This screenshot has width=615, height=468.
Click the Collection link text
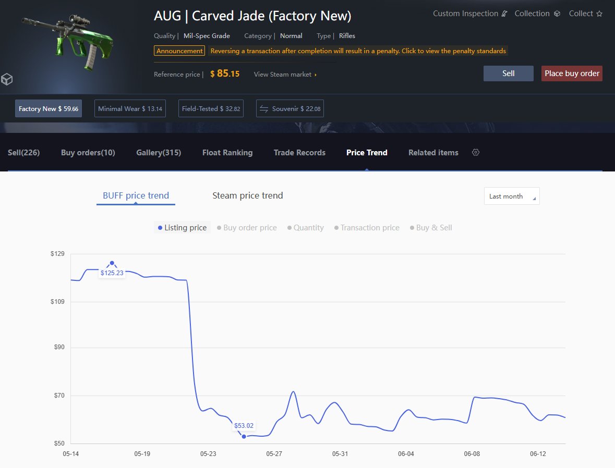coord(532,14)
